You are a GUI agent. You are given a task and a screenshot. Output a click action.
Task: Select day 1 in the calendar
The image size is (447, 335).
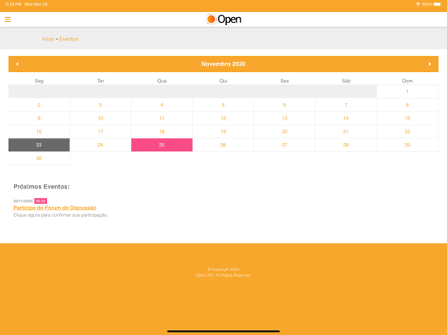(407, 91)
